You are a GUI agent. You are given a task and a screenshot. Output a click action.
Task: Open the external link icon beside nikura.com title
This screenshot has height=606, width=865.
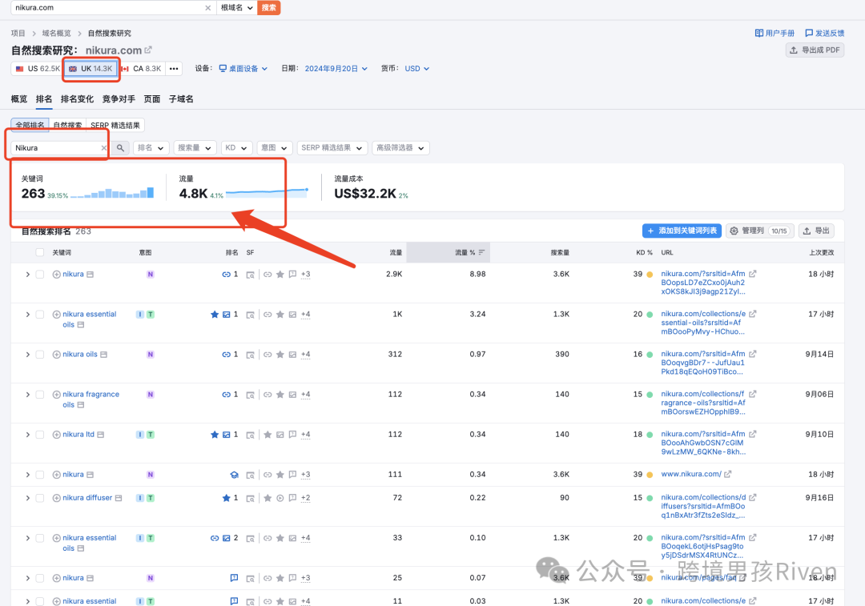pyautogui.click(x=148, y=50)
